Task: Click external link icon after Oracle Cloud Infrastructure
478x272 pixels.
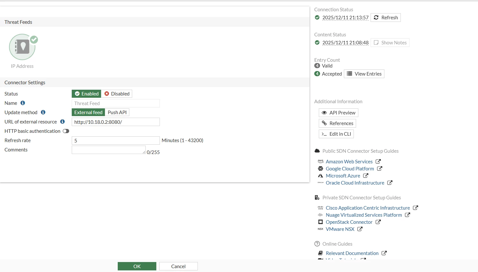Action: [x=390, y=183]
